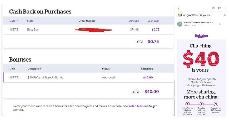Click step 3 circle in email
The width and height of the screenshot is (229, 120).
tap(216, 104)
